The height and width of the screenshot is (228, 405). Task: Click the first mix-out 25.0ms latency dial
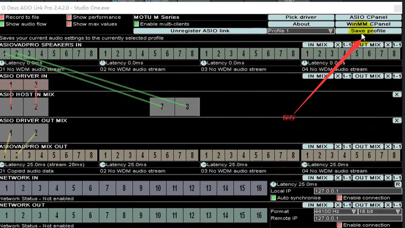pos(2,164)
